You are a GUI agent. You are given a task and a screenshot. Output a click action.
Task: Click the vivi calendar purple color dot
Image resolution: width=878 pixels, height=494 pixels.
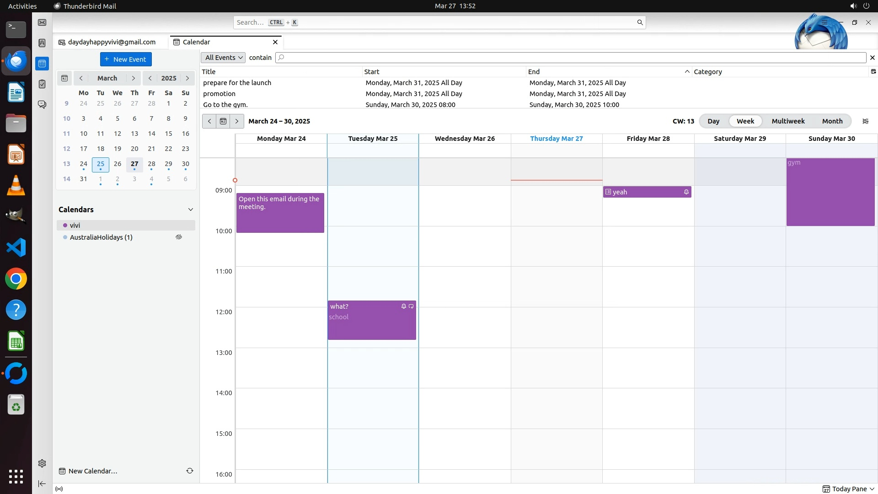pyautogui.click(x=65, y=226)
